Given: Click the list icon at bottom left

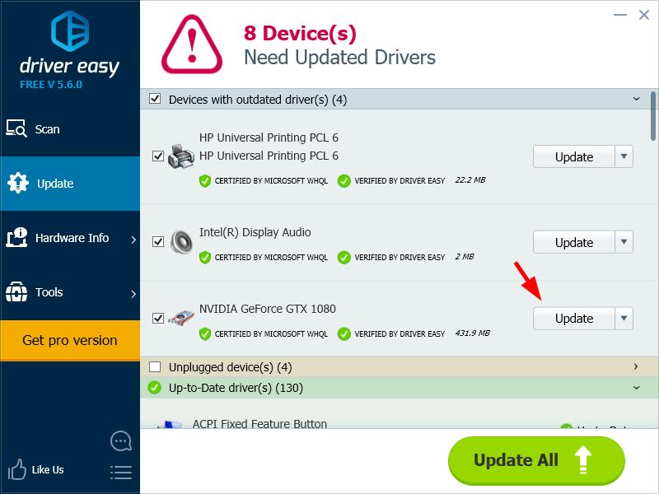Looking at the screenshot, I should [120, 472].
